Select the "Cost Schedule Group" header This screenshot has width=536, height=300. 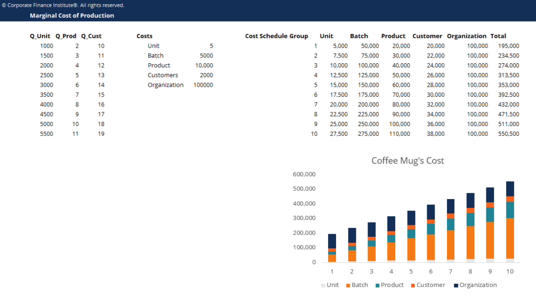pyautogui.click(x=276, y=36)
